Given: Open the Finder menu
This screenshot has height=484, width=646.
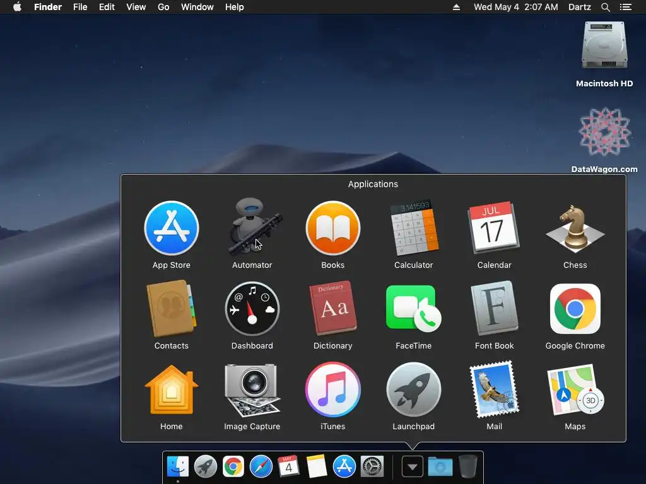Looking at the screenshot, I should [x=48, y=7].
